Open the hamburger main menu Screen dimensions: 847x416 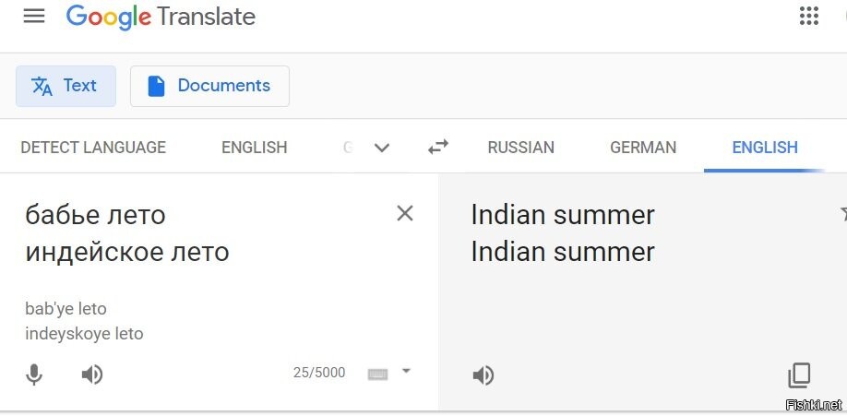(x=34, y=17)
